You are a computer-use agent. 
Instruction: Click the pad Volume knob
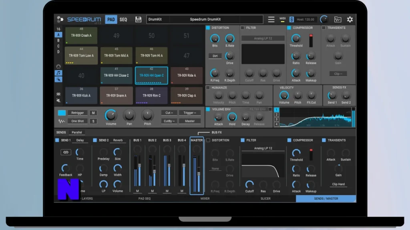click(111, 115)
